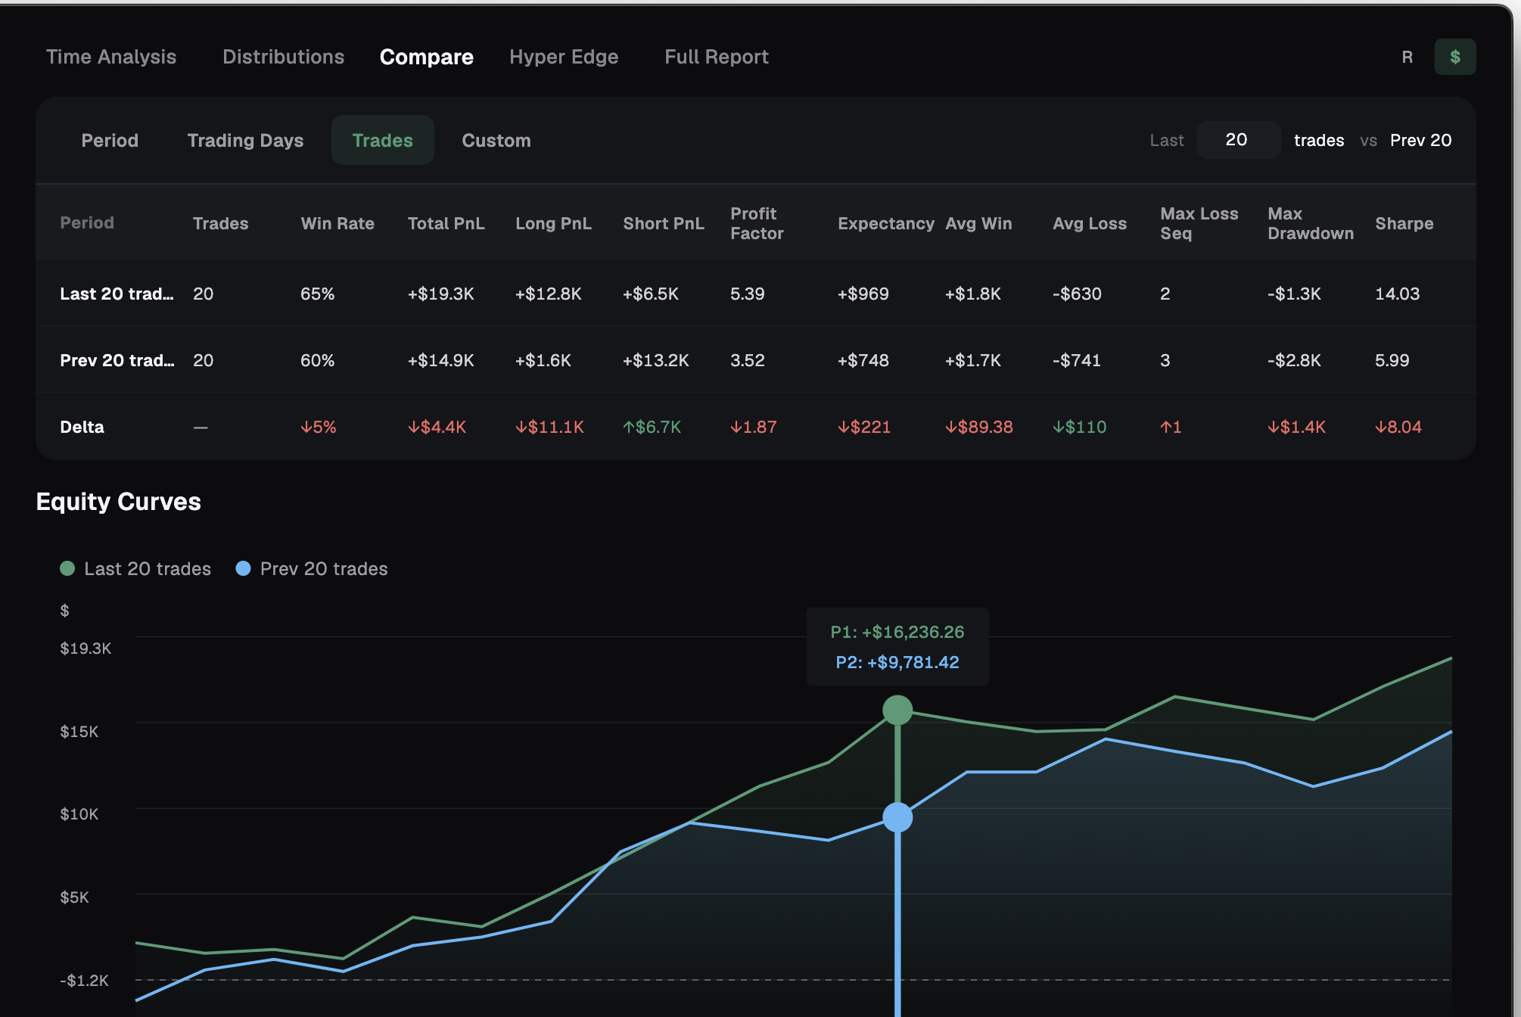Screen dimensions: 1521x1017
Task: Switch to the Distributions tab
Action: pos(283,57)
